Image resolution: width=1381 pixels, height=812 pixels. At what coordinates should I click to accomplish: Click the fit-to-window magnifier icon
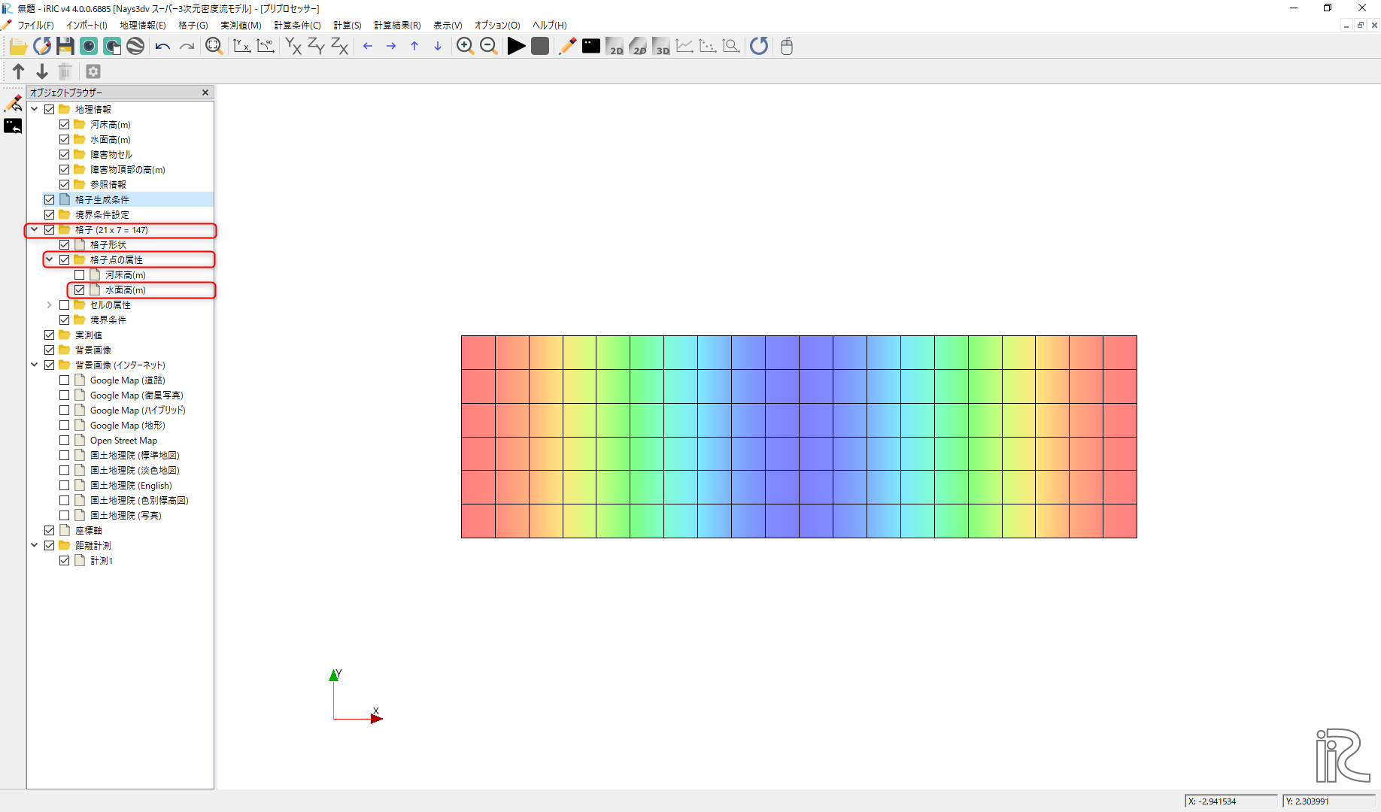pos(214,47)
